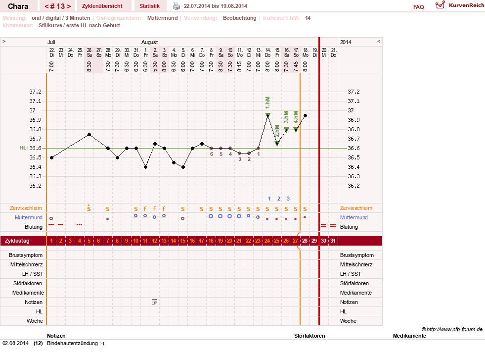Click cycle day 28 in Zyklustag row
Screen dimensions: 485x355
pyautogui.click(x=305, y=241)
